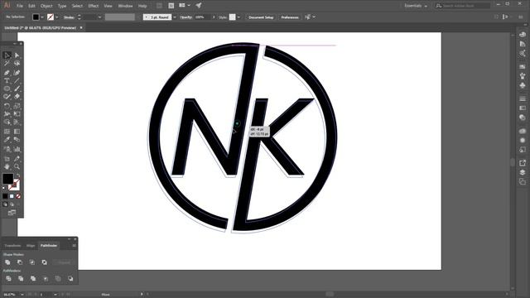Open the stroke color dropdown arrow
The height and width of the screenshot is (298, 530).
[57, 17]
